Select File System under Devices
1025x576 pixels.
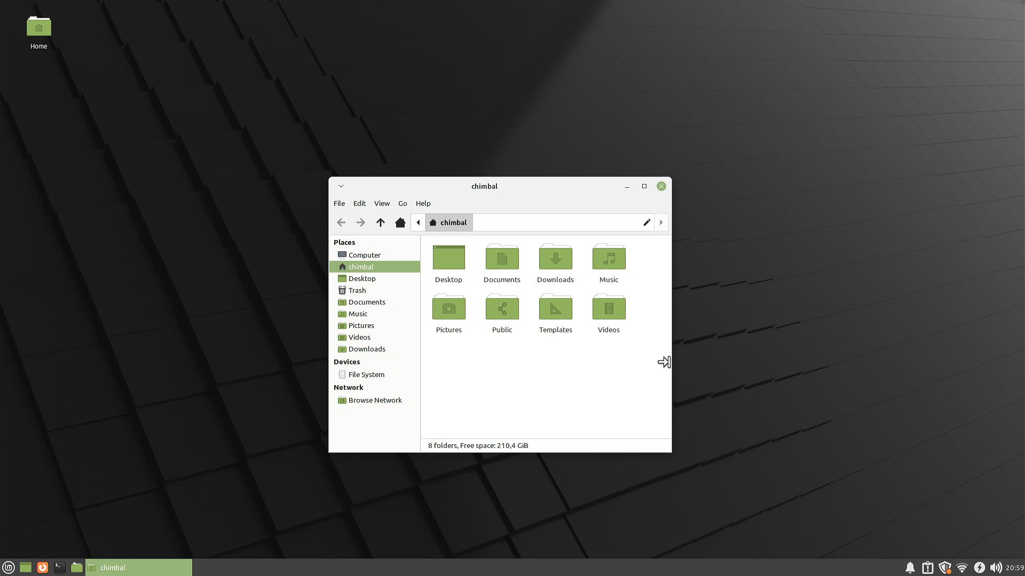coord(366,374)
